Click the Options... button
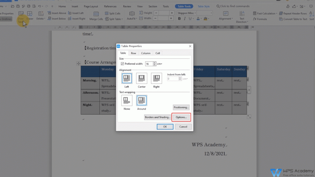Image resolution: width=315 pixels, height=177 pixels. coord(181,117)
